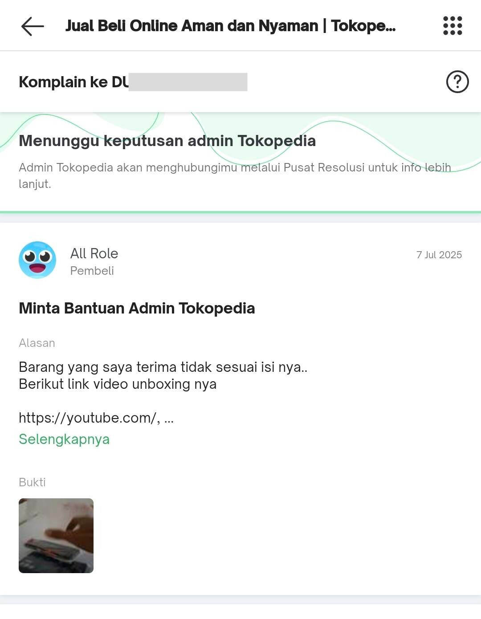
Task: Select the page title Jual Beli Online
Action: (230, 26)
